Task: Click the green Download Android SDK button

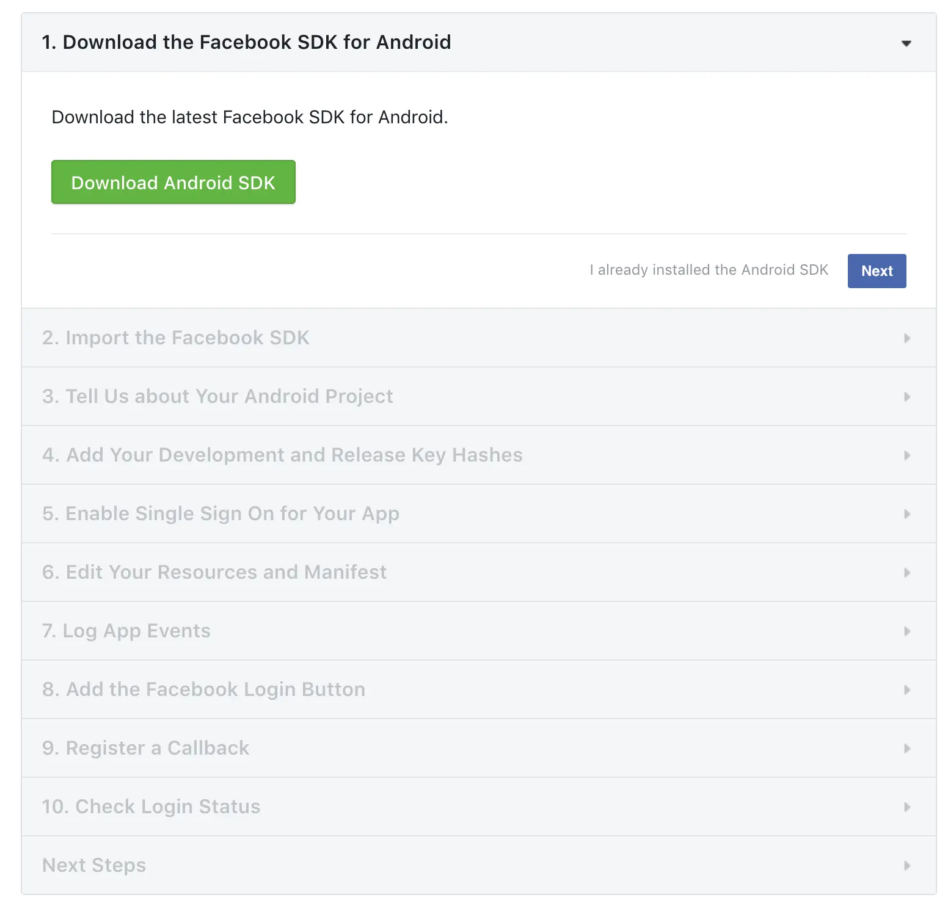Action: (173, 183)
